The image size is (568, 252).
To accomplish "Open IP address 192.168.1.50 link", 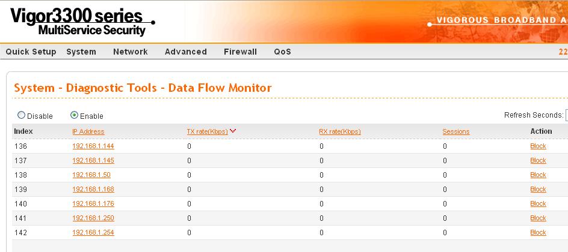I will [91, 175].
